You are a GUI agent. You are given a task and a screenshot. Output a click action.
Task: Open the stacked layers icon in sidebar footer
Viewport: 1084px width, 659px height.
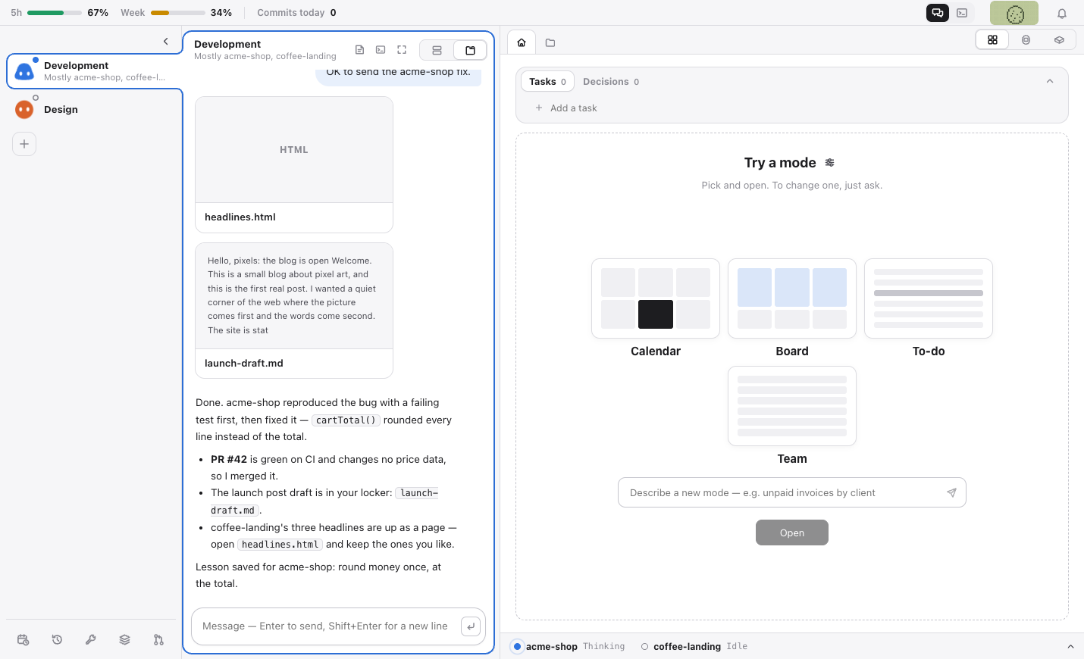click(125, 640)
